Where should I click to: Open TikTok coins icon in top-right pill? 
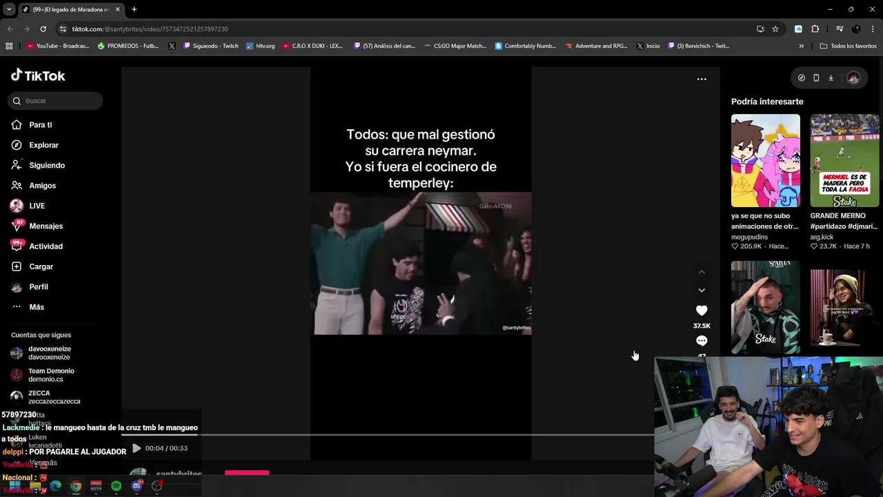[801, 78]
